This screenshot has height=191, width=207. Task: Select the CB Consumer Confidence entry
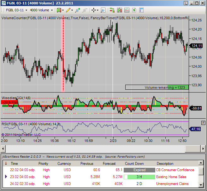[x=175, y=170]
